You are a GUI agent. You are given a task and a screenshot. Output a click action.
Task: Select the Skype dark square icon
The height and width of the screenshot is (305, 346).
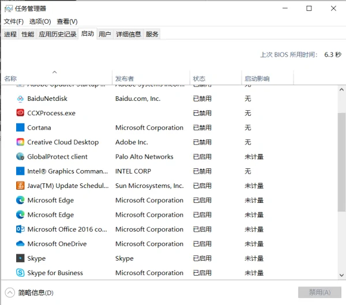(x=20, y=258)
